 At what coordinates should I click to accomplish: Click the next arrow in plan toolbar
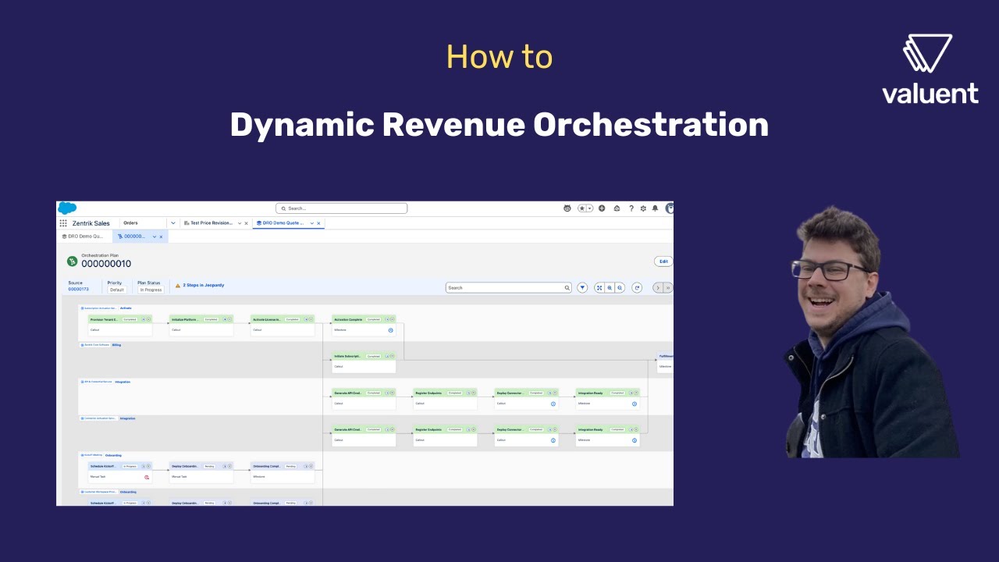(658, 288)
